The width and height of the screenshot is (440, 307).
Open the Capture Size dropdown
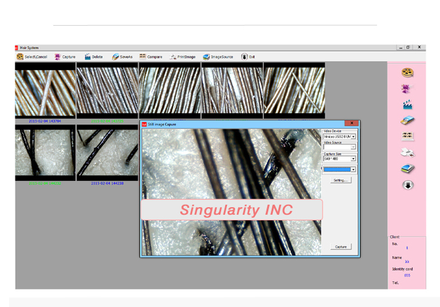(353, 159)
